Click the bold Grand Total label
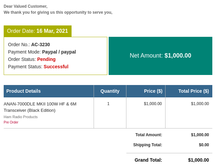 [x=148, y=160]
